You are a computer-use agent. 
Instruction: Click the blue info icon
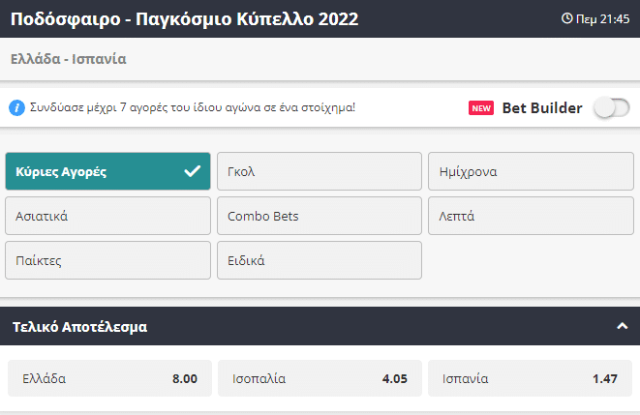(x=16, y=107)
